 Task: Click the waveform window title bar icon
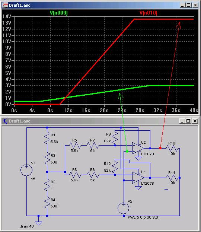[x=5, y=5]
